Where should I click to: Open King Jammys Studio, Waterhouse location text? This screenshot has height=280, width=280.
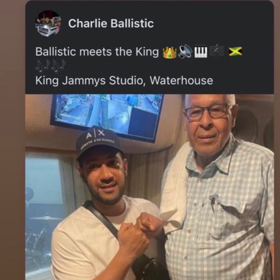(x=124, y=81)
